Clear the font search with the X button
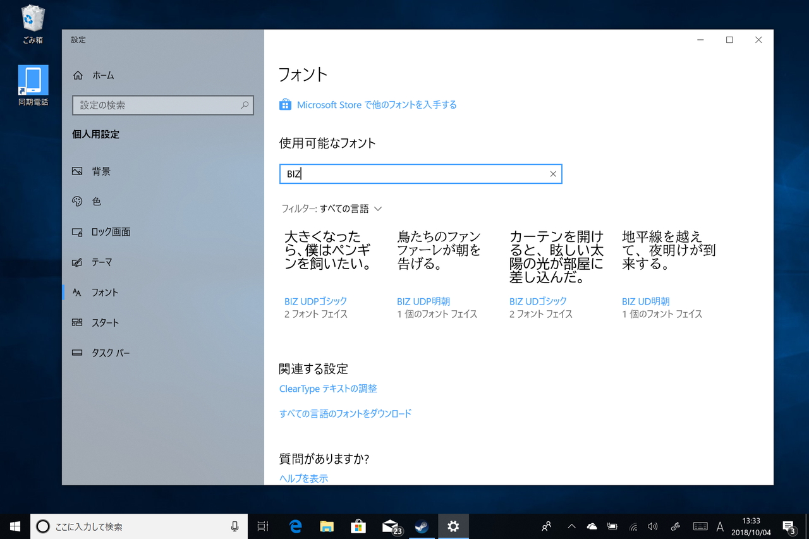The image size is (809, 539). (x=552, y=174)
